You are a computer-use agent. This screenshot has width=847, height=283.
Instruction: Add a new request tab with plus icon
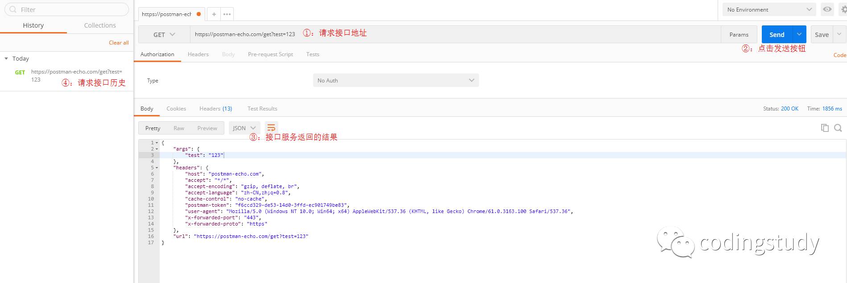tap(214, 14)
